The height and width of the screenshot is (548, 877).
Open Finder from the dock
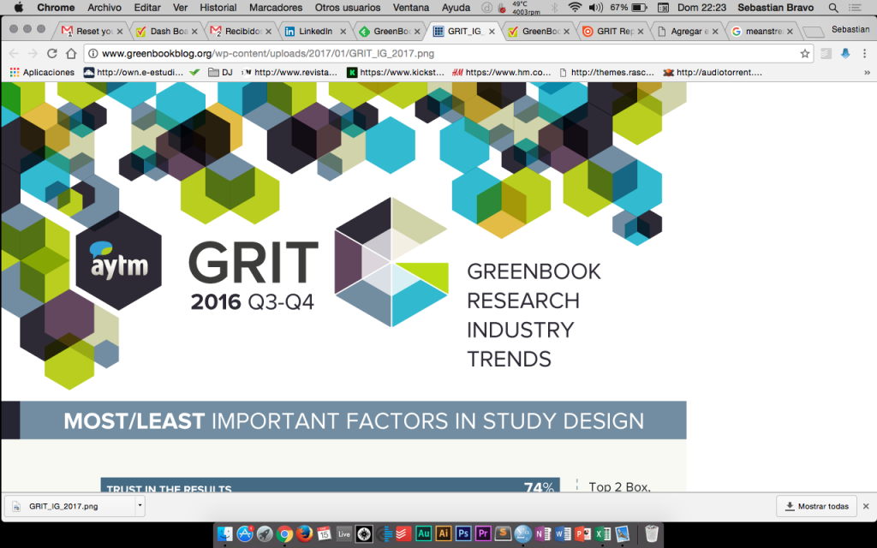(x=225, y=534)
